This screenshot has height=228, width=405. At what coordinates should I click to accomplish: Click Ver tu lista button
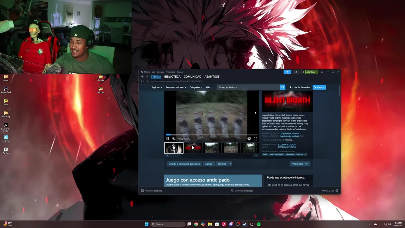pyautogui.click(x=300, y=164)
